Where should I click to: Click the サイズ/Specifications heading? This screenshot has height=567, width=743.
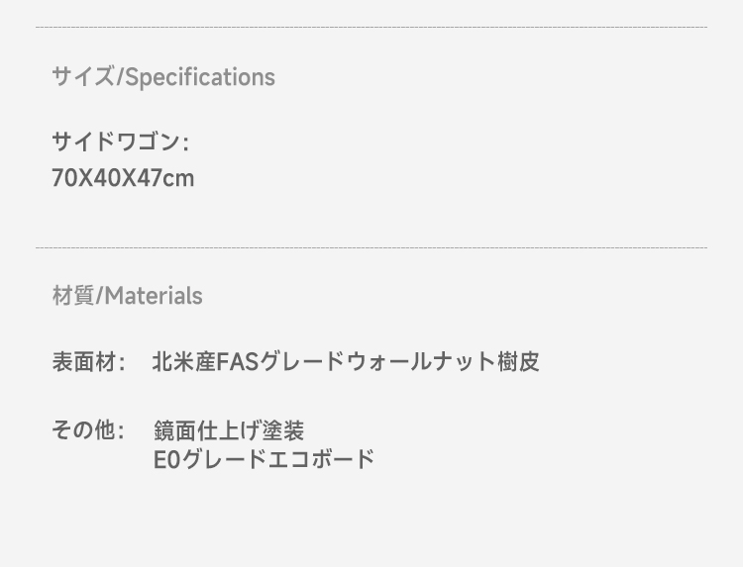(x=163, y=76)
